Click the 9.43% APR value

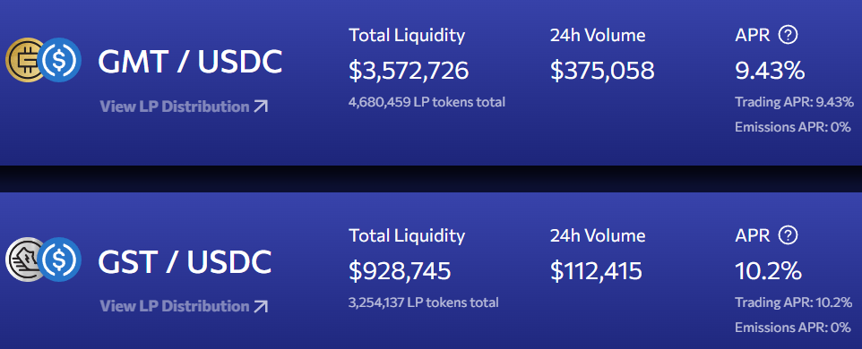[x=770, y=71]
